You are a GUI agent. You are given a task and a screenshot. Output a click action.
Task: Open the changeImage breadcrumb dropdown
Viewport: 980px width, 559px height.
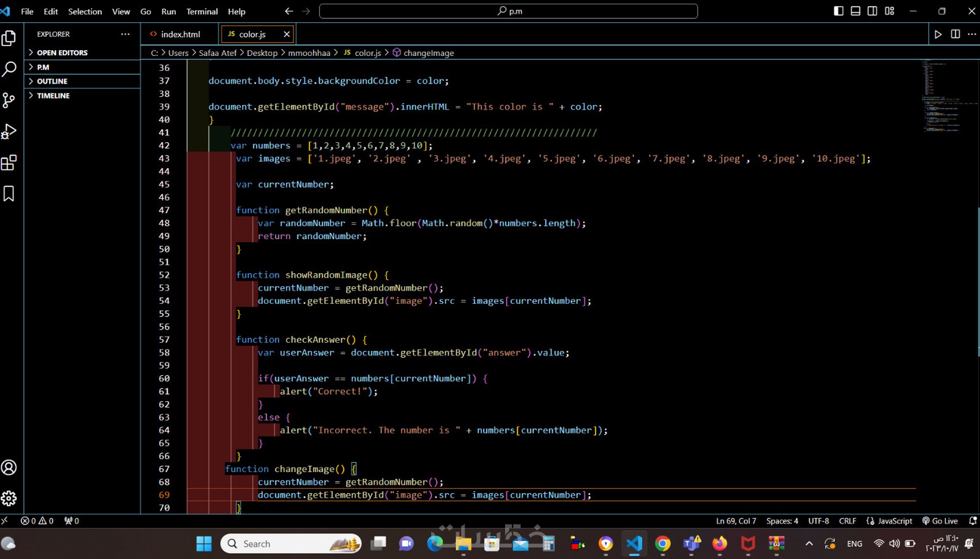(x=428, y=52)
